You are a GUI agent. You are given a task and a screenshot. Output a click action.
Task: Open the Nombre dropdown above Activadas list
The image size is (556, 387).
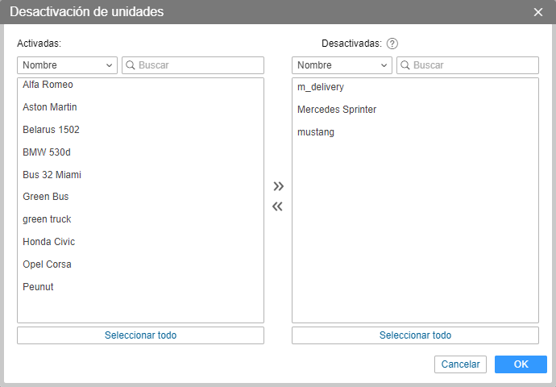tap(68, 65)
